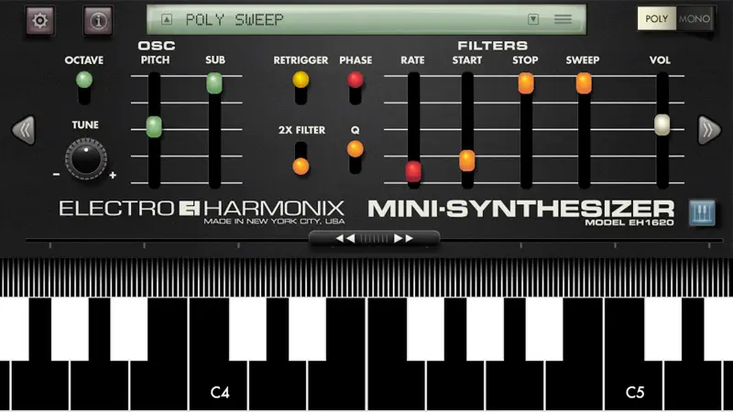The height and width of the screenshot is (412, 733).
Task: Toggle keyboard view with piano icon
Action: [x=702, y=212]
